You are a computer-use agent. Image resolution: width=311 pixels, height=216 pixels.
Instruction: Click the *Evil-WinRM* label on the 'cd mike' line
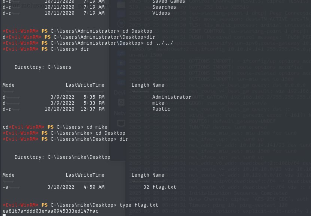(26, 127)
